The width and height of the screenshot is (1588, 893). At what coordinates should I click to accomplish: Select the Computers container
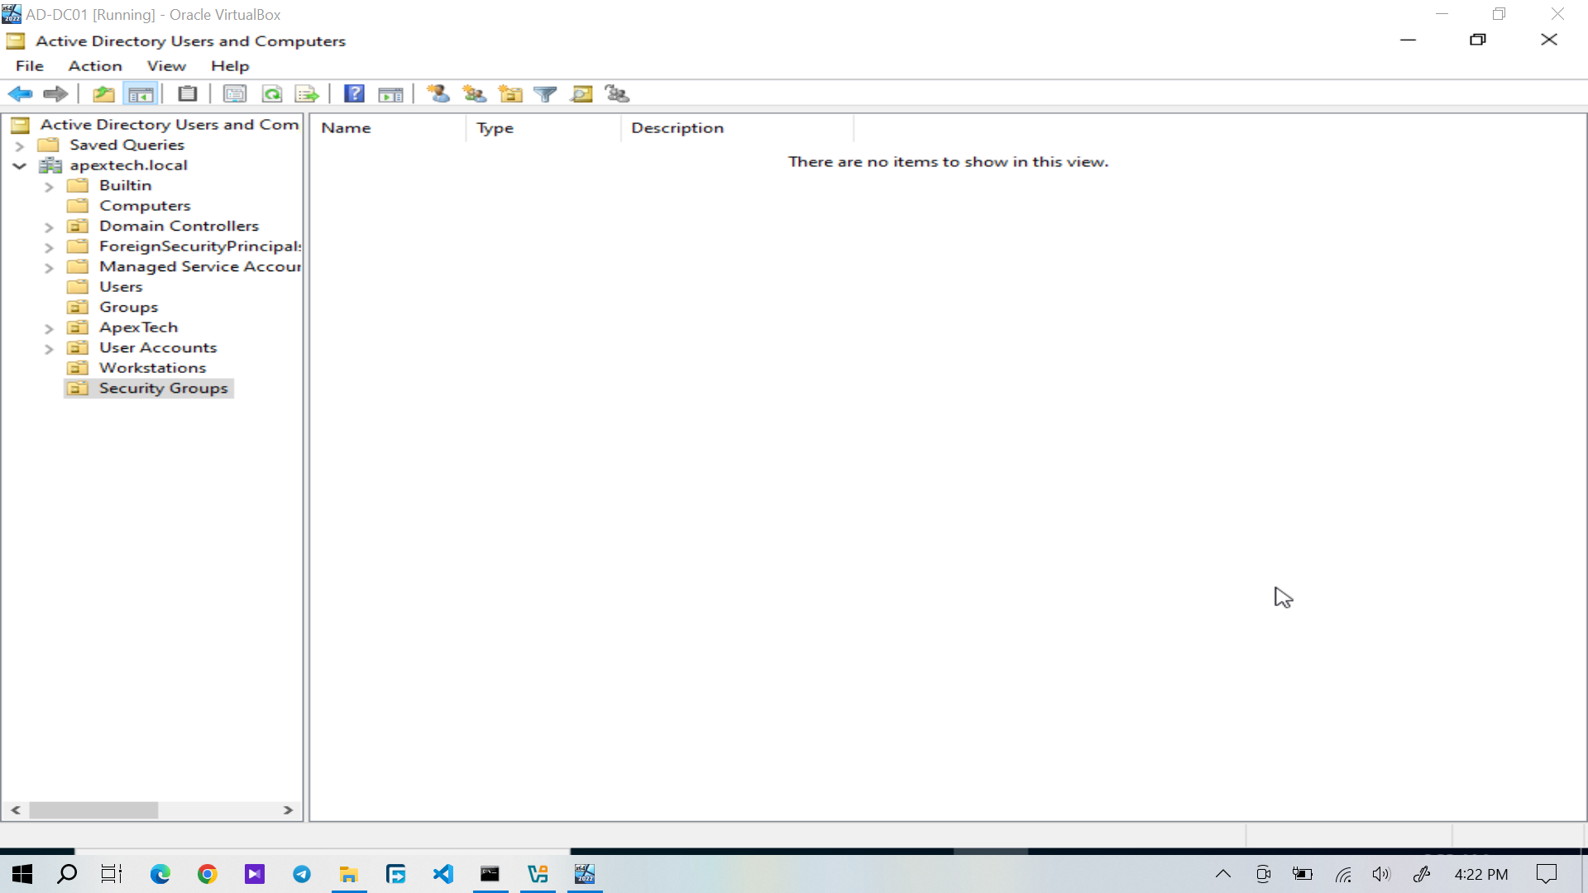tap(145, 206)
